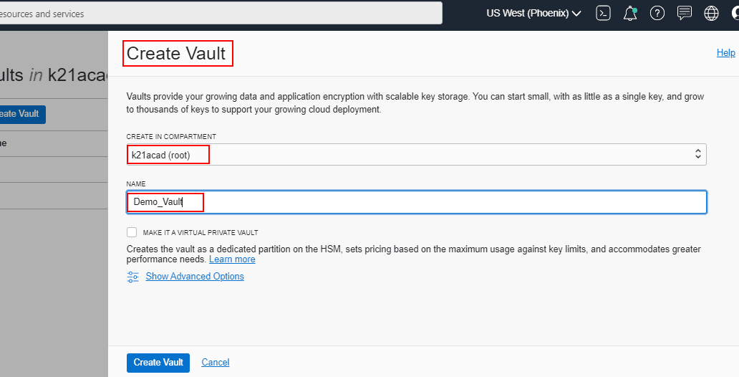Expand the Show Advanced Options link text

point(195,277)
